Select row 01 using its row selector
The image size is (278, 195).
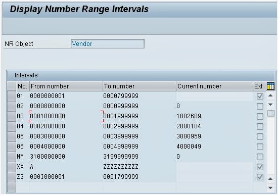tap(12, 96)
